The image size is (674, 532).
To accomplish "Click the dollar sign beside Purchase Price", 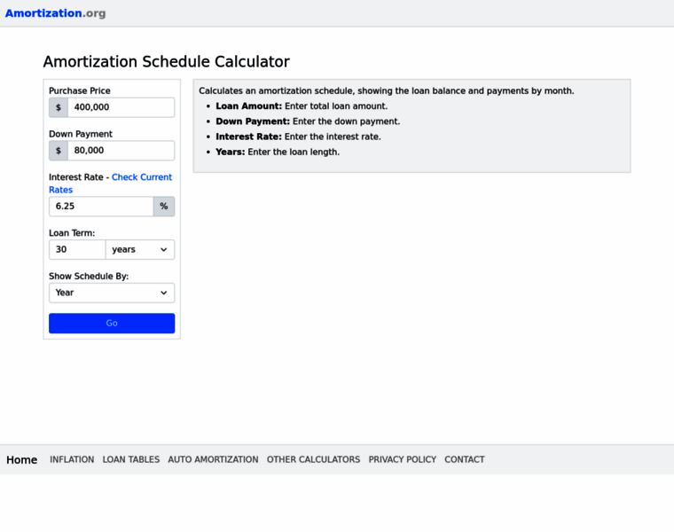I will pos(59,107).
